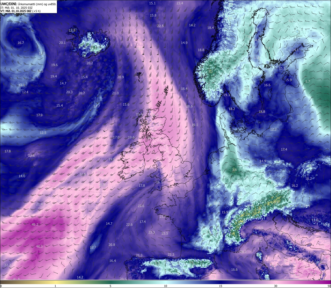The image size is (331, 288).
Task: Click the map value 14.0
Action: [x=22, y=176]
